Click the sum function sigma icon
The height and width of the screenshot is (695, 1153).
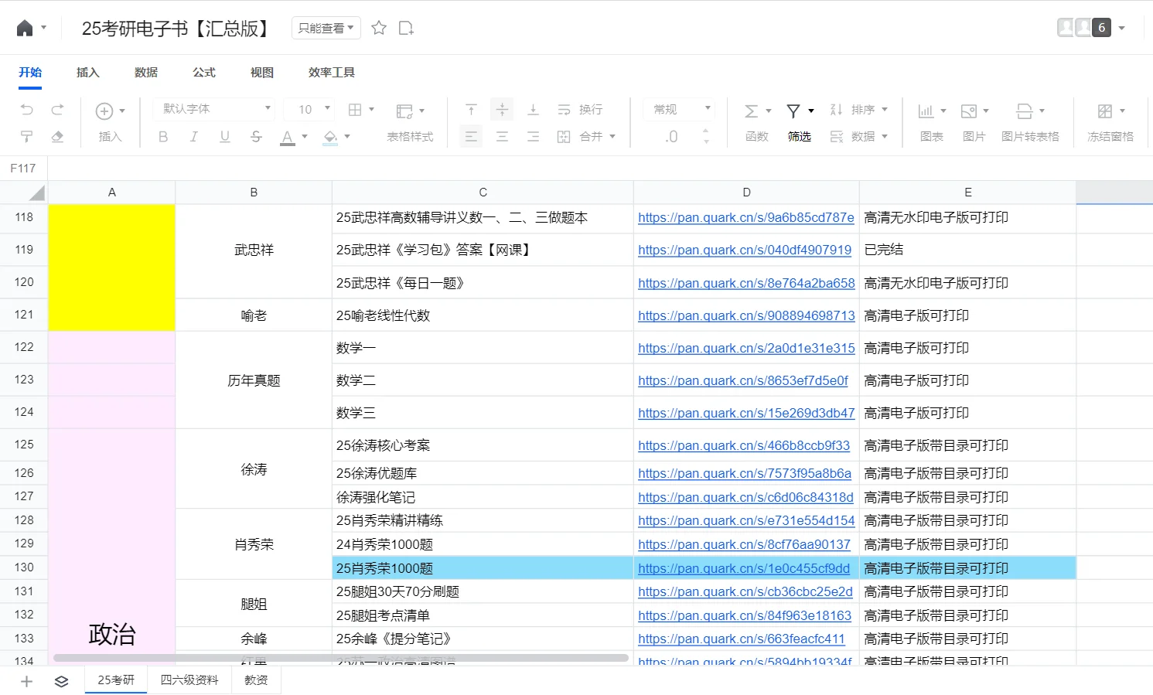click(751, 111)
